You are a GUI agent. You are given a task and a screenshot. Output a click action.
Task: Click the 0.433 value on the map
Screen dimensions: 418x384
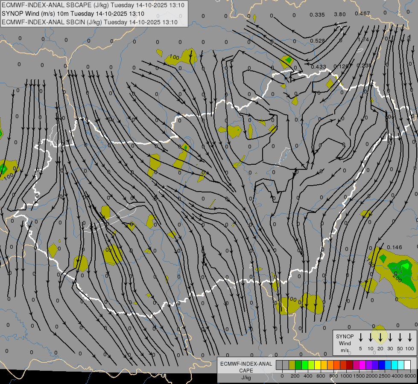pyautogui.click(x=319, y=67)
